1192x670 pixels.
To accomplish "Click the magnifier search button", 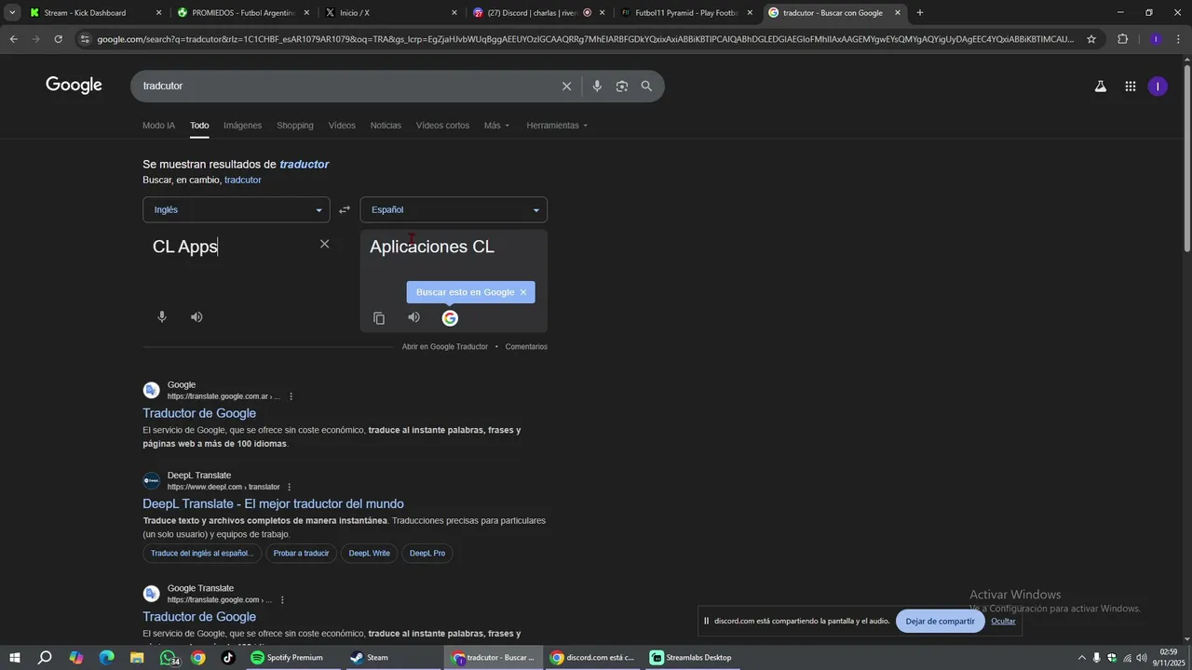I will 646,87.
